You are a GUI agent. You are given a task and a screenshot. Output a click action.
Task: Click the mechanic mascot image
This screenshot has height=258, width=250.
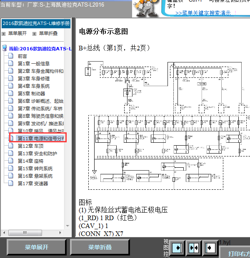(145, 8)
